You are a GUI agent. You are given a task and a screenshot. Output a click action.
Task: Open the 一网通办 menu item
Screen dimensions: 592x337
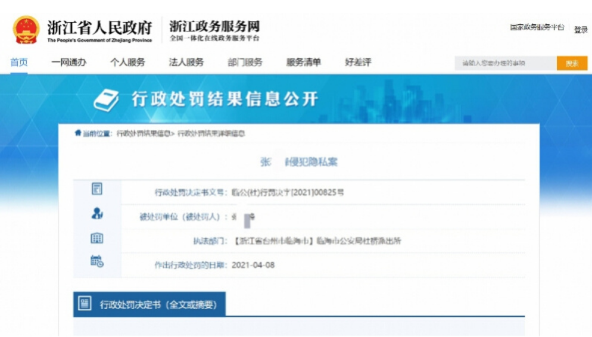tap(68, 63)
